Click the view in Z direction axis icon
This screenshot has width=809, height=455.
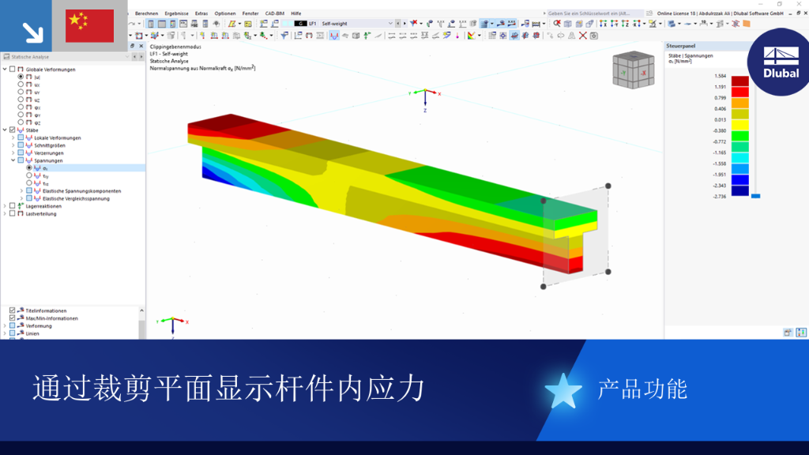point(625,24)
